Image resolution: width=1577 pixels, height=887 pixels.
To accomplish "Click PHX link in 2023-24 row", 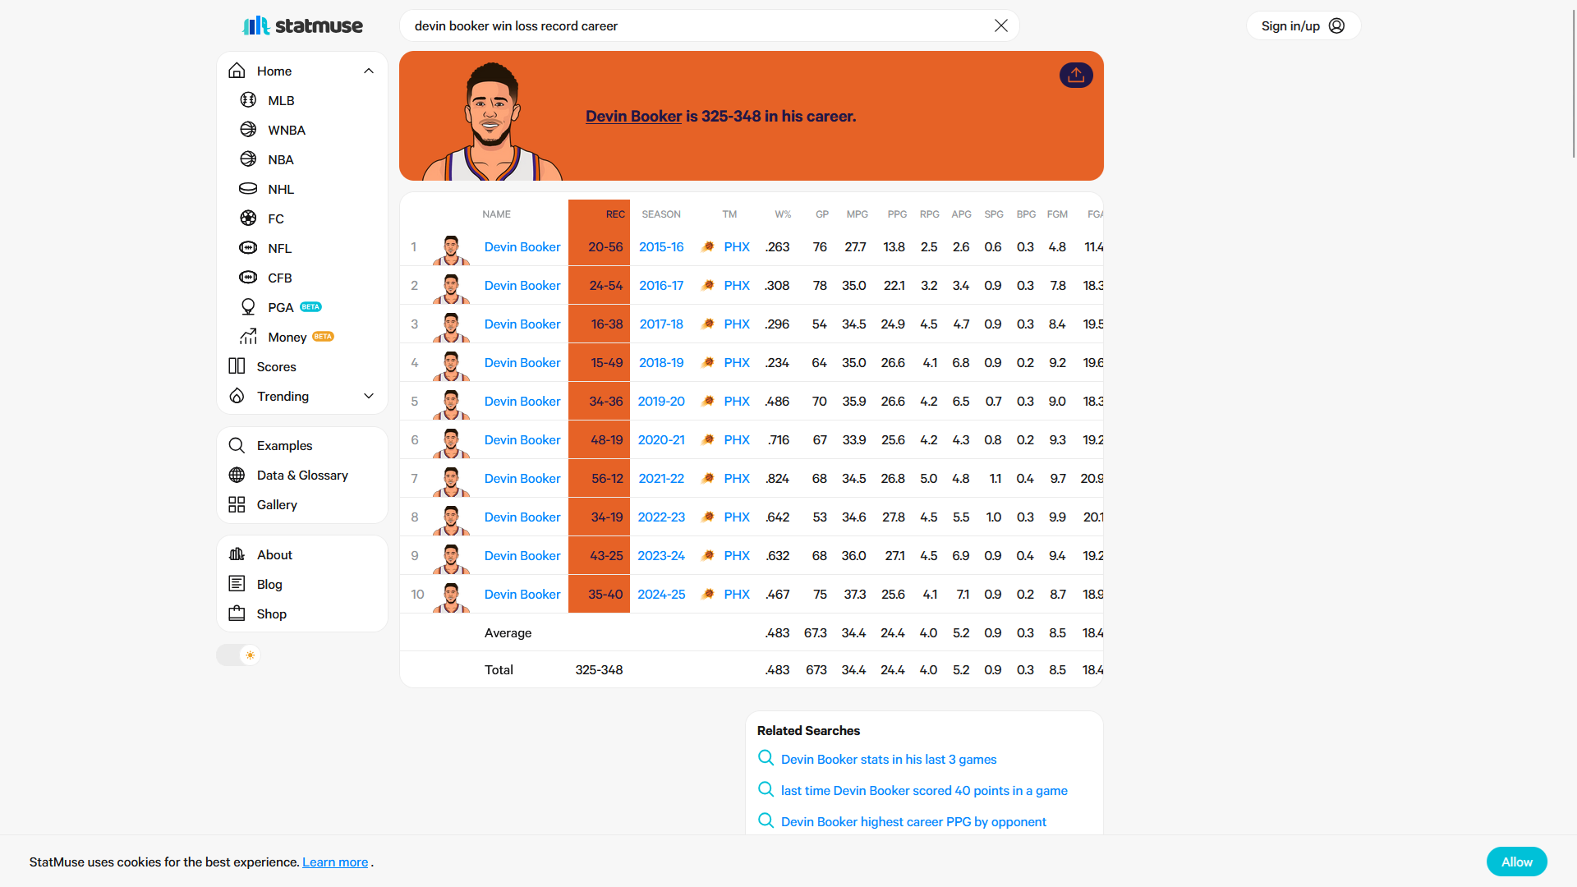I will [x=737, y=555].
